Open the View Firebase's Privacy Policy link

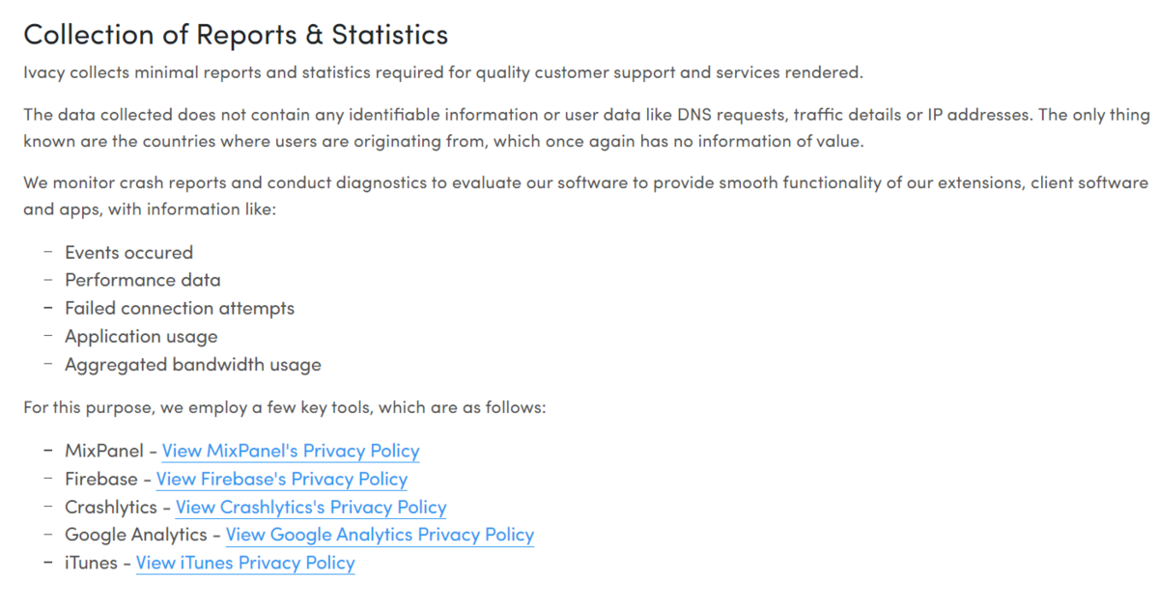point(282,479)
